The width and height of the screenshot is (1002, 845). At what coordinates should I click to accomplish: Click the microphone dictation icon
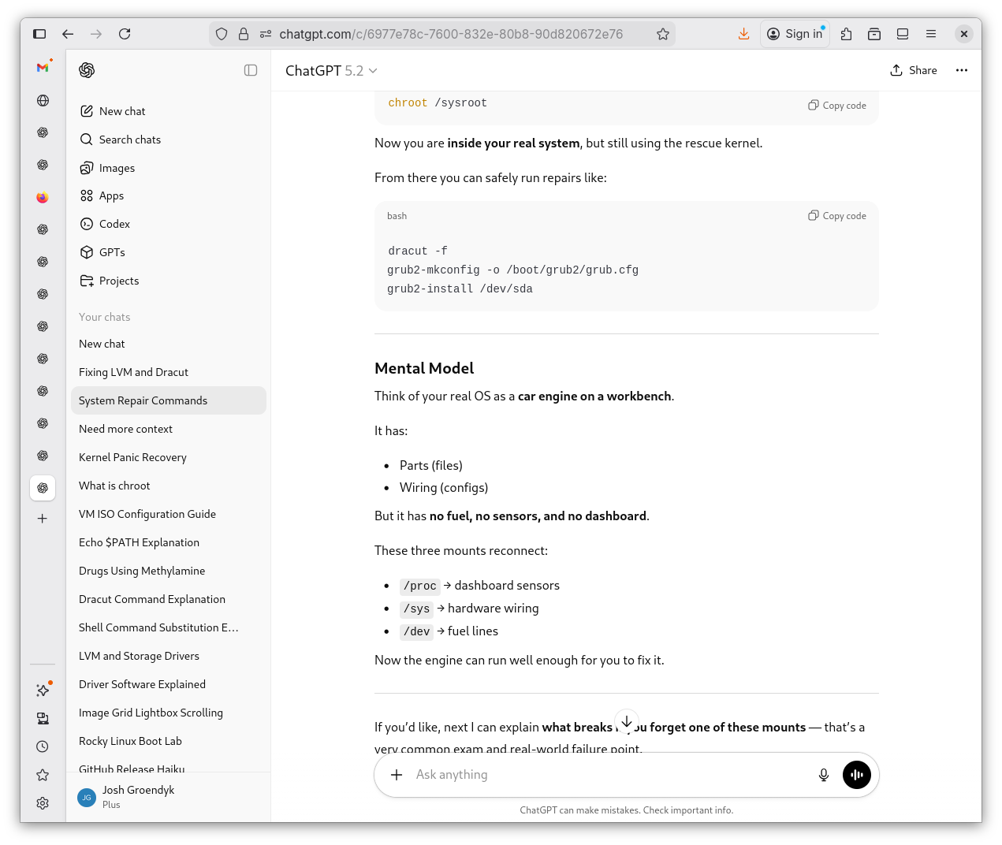pyautogui.click(x=823, y=775)
